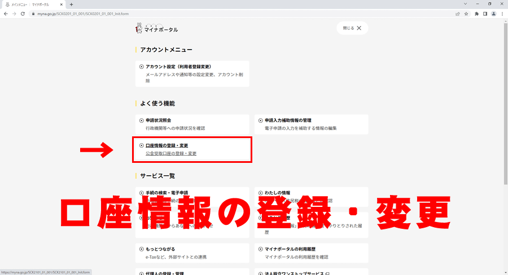The height and width of the screenshot is (275, 508).
Task: Minimize the Chrome window
Action: click(478, 4)
